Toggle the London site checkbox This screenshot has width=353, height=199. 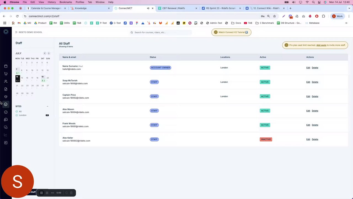point(17,115)
